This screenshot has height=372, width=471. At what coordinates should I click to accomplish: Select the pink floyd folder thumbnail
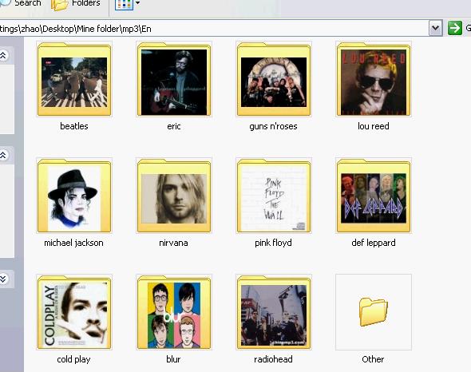(274, 196)
